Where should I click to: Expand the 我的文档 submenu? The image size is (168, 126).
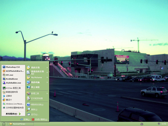[x=37, y=67]
